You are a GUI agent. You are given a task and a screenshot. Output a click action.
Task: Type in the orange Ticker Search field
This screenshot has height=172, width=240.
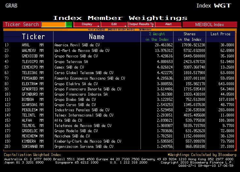(x=53, y=24)
